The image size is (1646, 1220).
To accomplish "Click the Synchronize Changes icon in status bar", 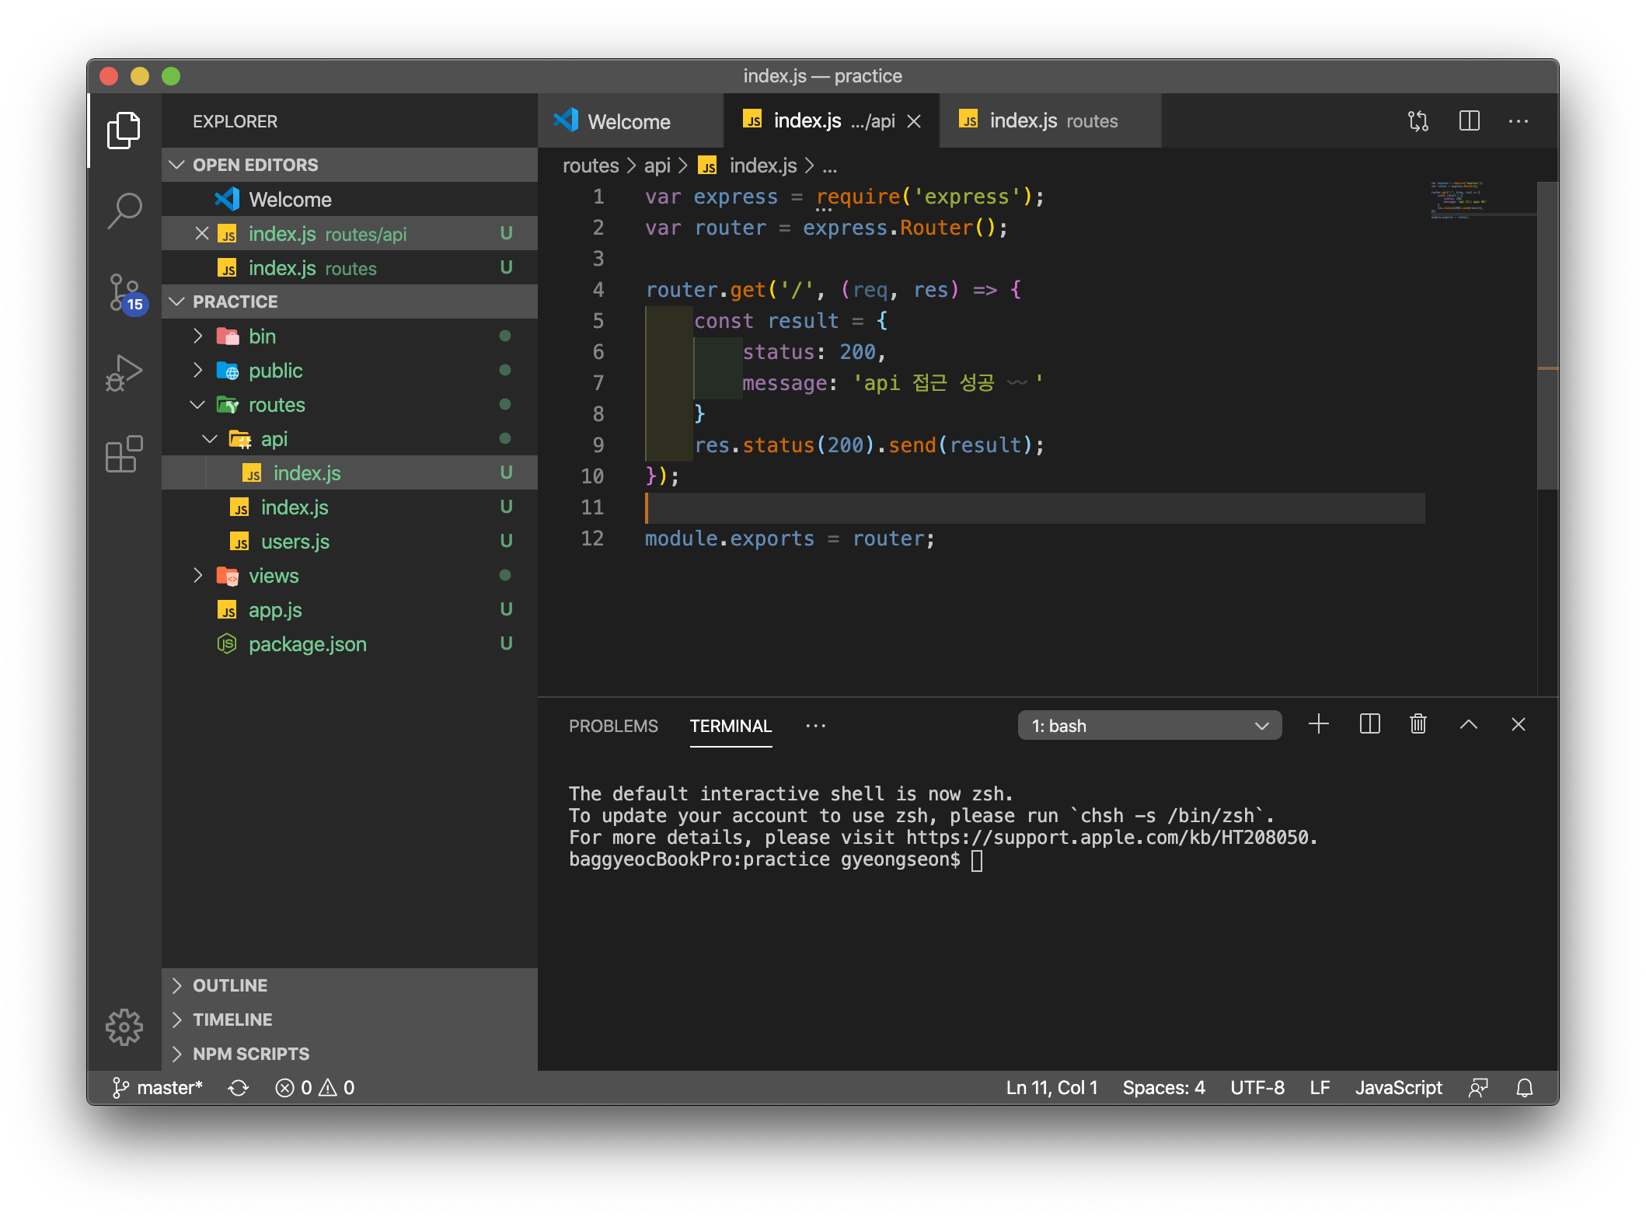I will click(x=239, y=1088).
